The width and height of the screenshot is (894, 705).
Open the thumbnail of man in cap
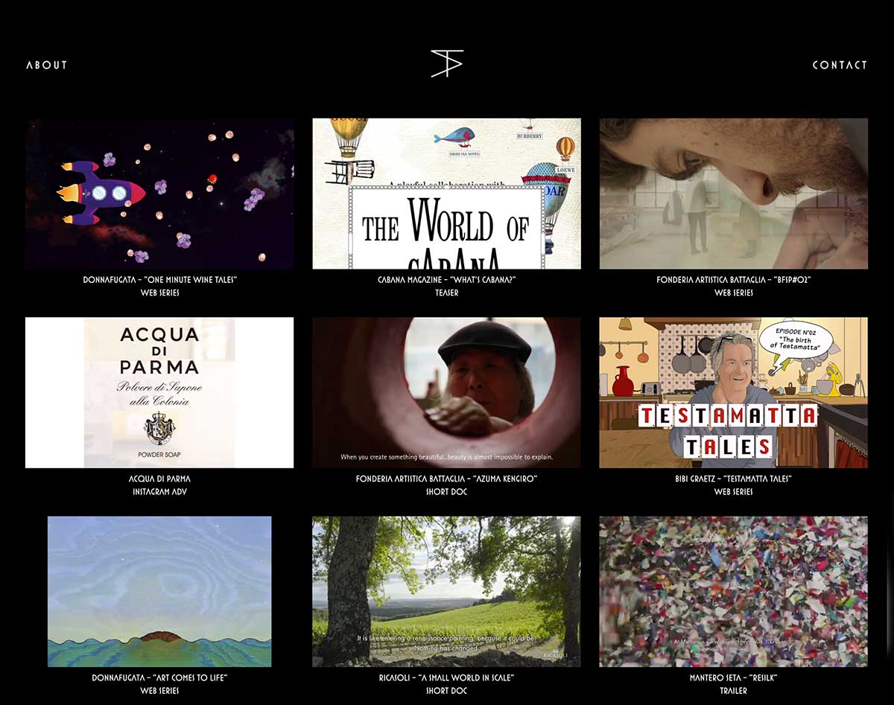pos(446,392)
